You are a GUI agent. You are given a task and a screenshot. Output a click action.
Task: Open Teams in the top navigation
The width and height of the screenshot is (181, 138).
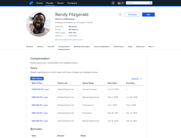[x=60, y=3]
